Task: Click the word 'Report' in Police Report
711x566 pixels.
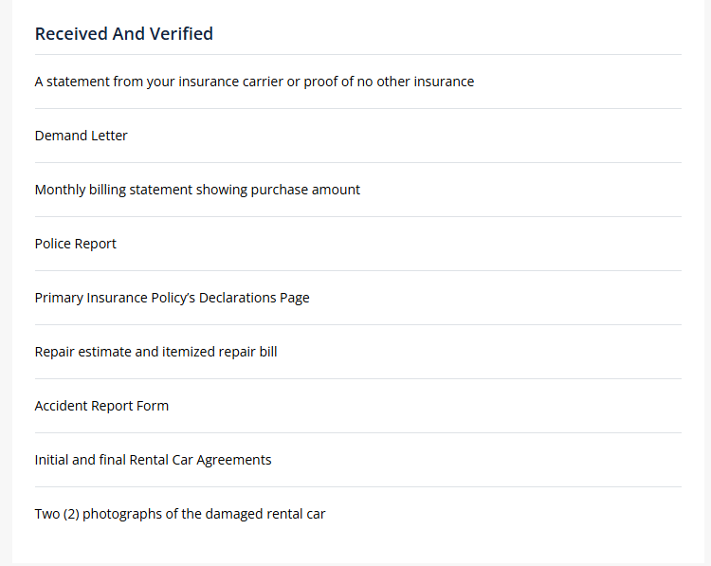Action: pos(96,244)
